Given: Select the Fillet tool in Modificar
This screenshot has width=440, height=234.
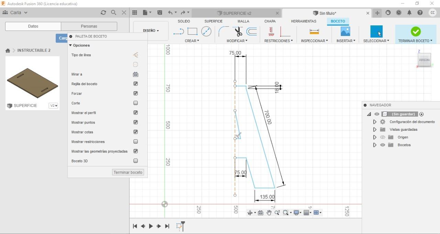Looking at the screenshot, I should (x=223, y=32).
